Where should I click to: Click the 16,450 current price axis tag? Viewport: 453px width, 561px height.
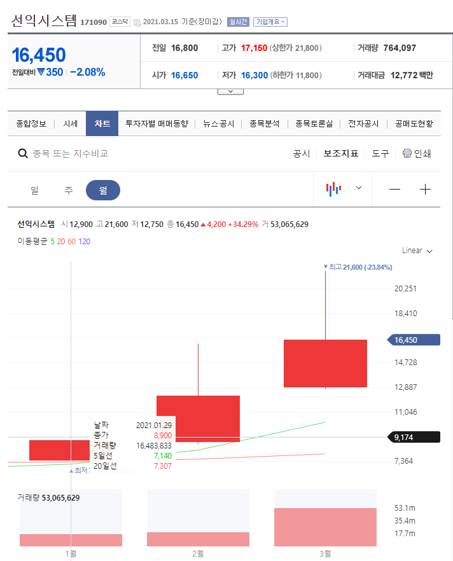click(x=414, y=340)
